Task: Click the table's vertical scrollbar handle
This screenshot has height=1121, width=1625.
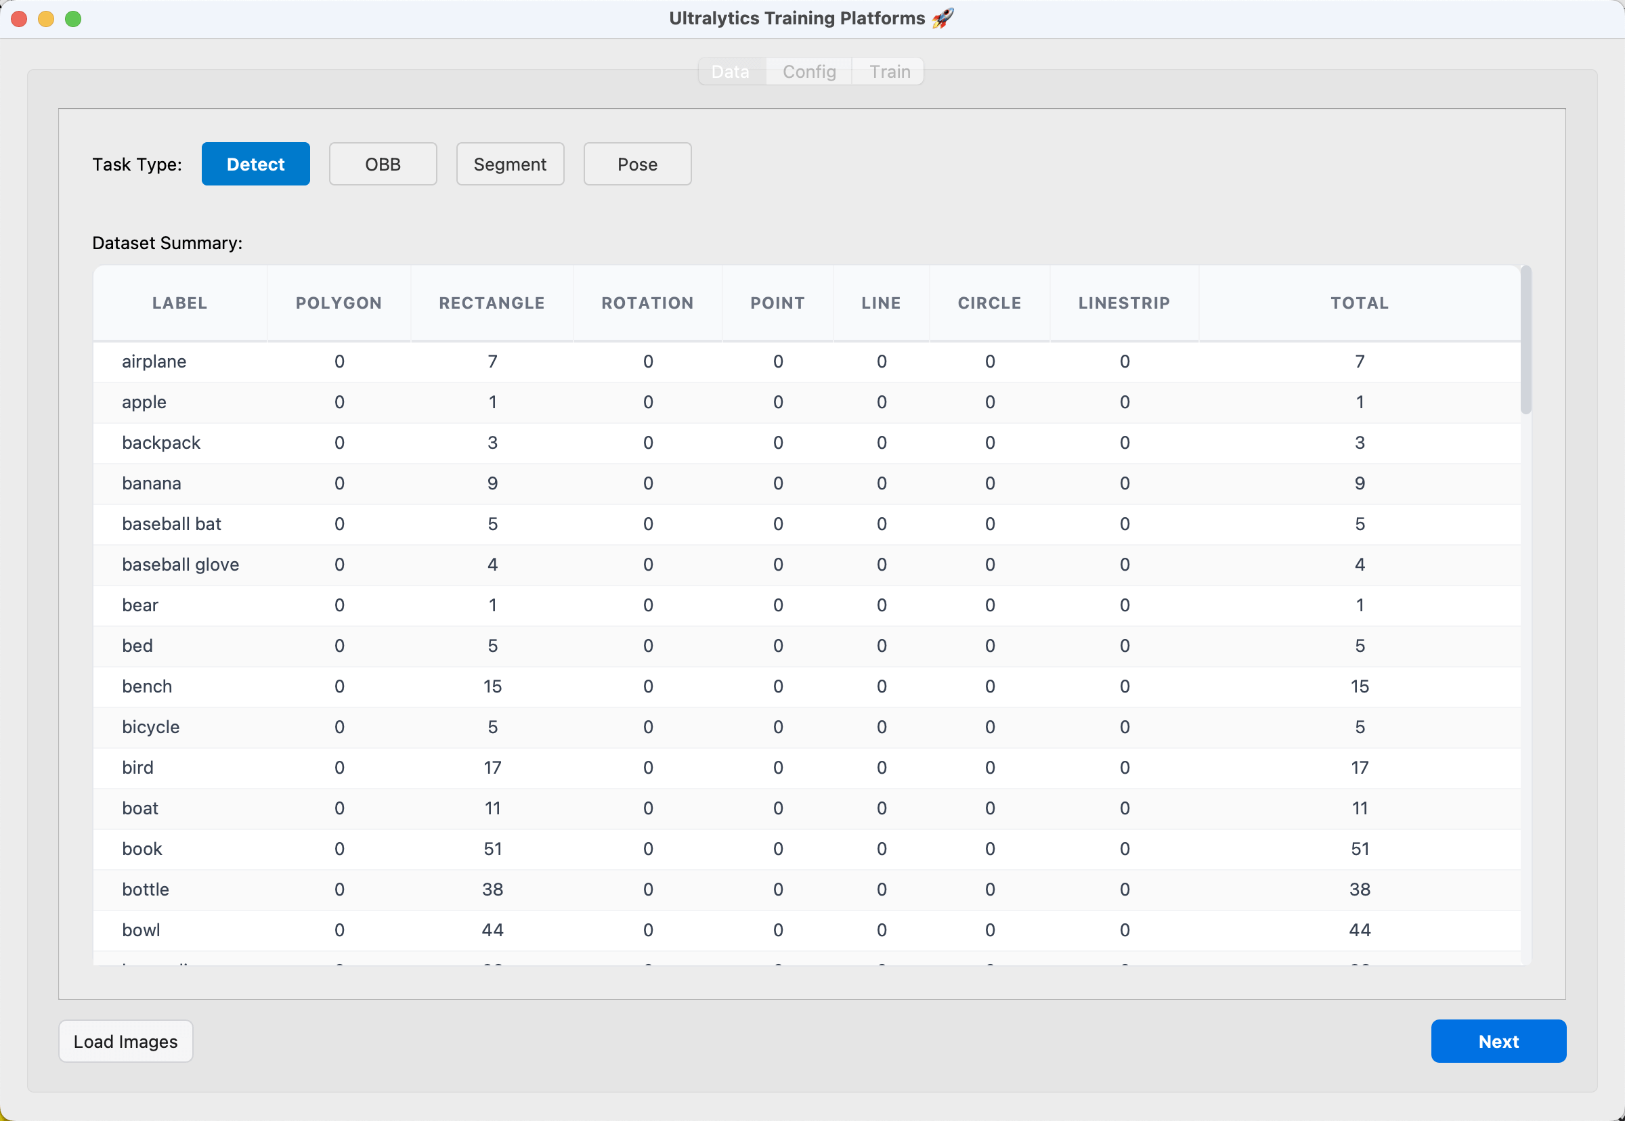Action: [1525, 340]
